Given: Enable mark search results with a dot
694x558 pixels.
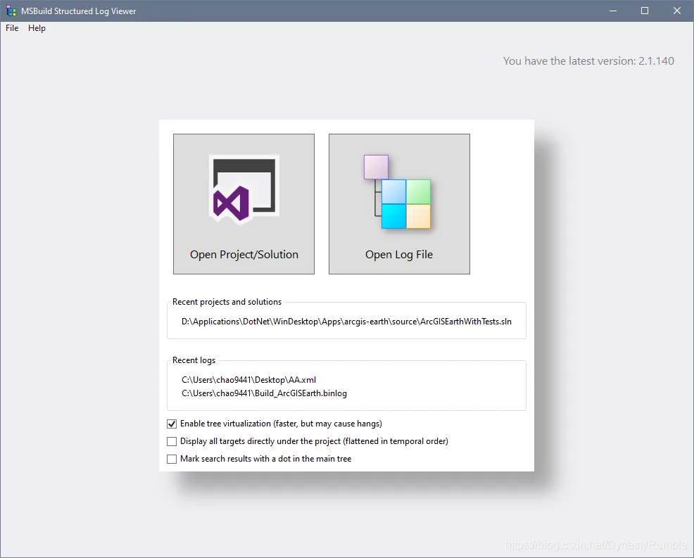Looking at the screenshot, I should pyautogui.click(x=172, y=459).
